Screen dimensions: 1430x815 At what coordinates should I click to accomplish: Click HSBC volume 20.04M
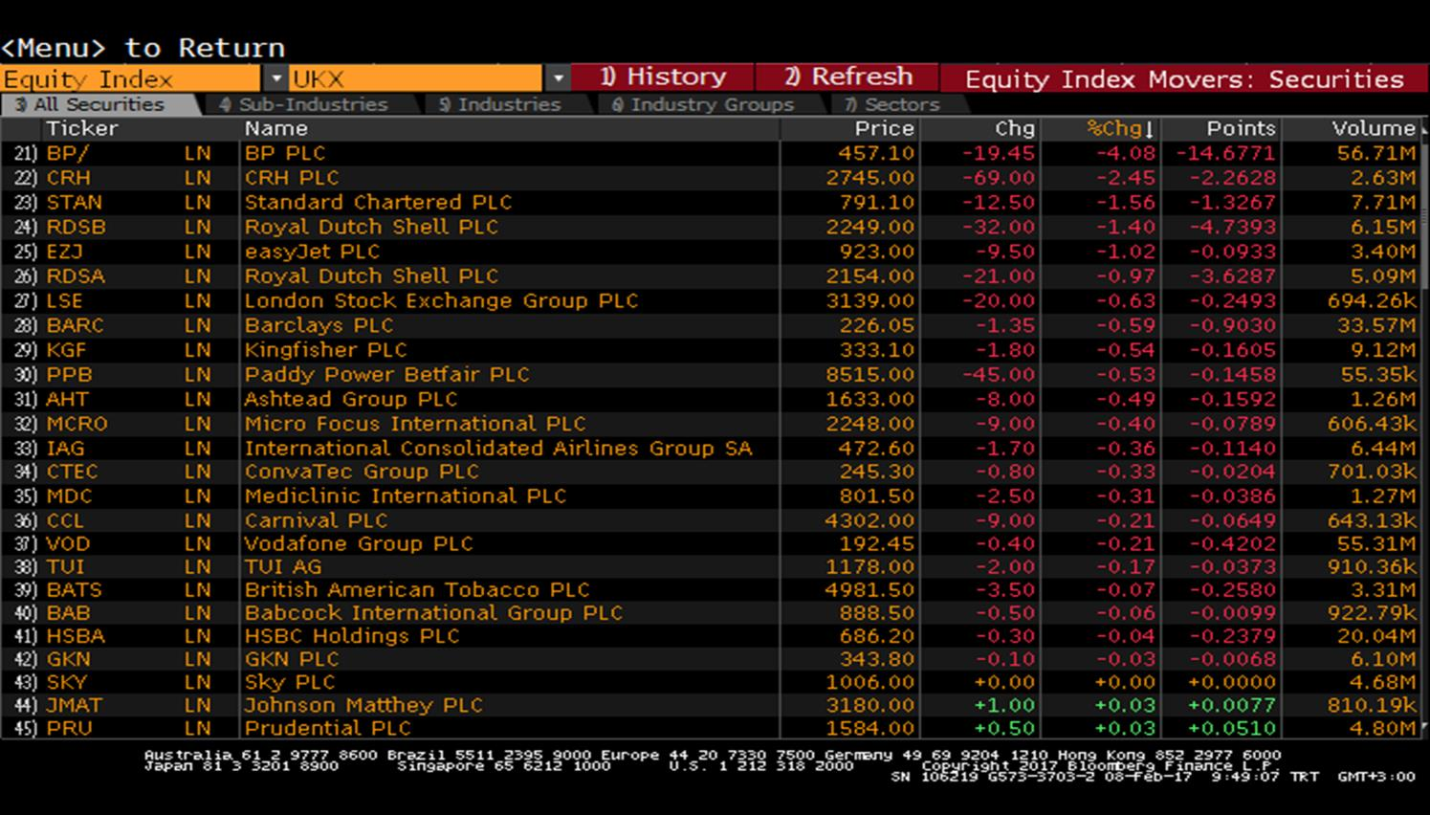coord(1376,636)
